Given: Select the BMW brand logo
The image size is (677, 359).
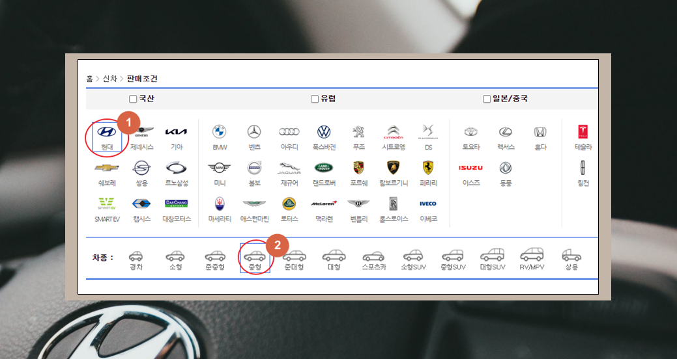Looking at the screenshot, I should click(220, 131).
